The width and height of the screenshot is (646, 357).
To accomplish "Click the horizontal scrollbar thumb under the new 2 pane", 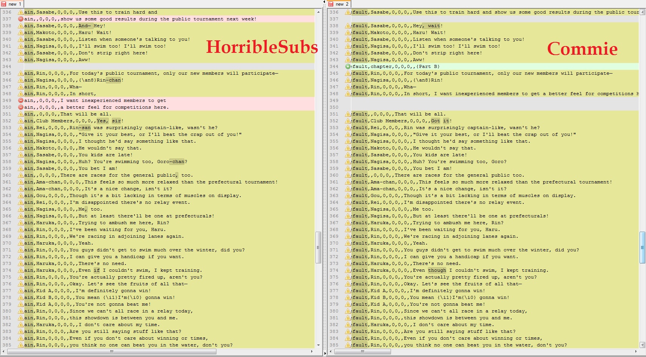I will coord(363,351).
